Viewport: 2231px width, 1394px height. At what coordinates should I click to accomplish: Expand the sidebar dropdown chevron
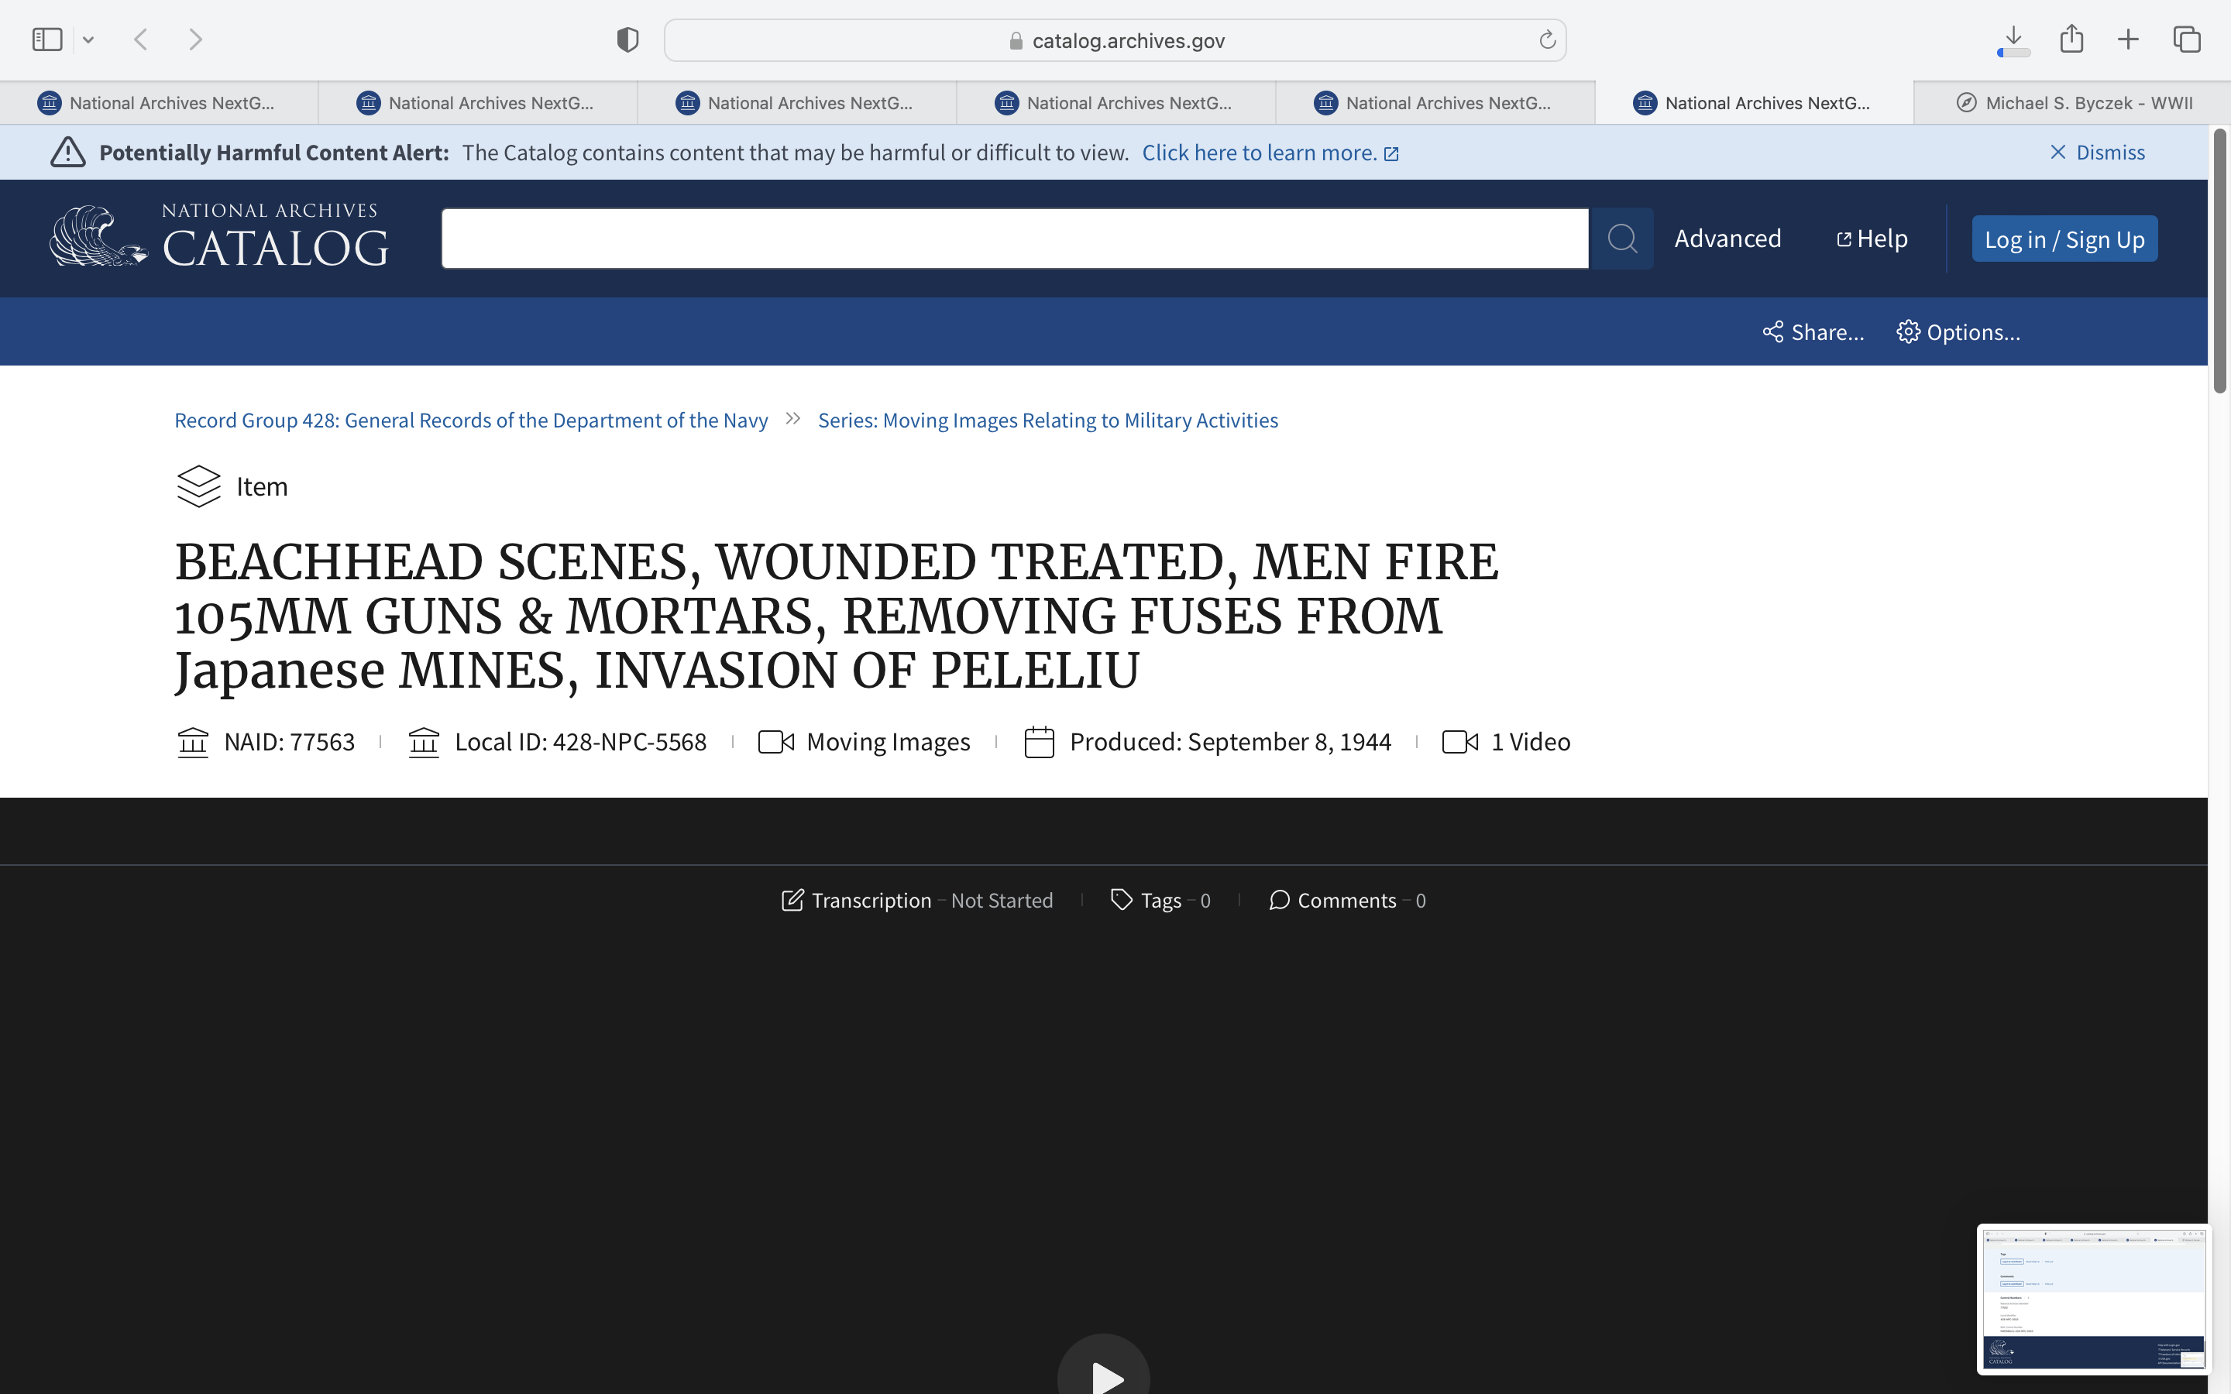[88, 39]
